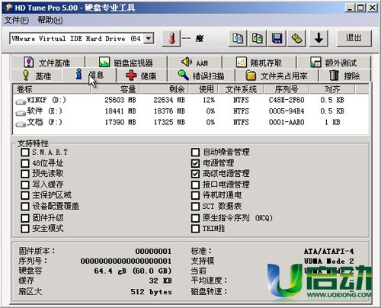The image size is (381, 308).
Task: Toggle the 原生指令序列 (NCQ) checkbox
Action: pos(195,218)
